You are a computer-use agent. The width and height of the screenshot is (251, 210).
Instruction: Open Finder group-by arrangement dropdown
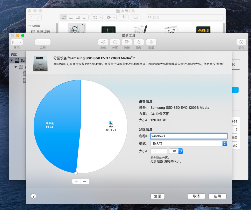tap(96, 17)
